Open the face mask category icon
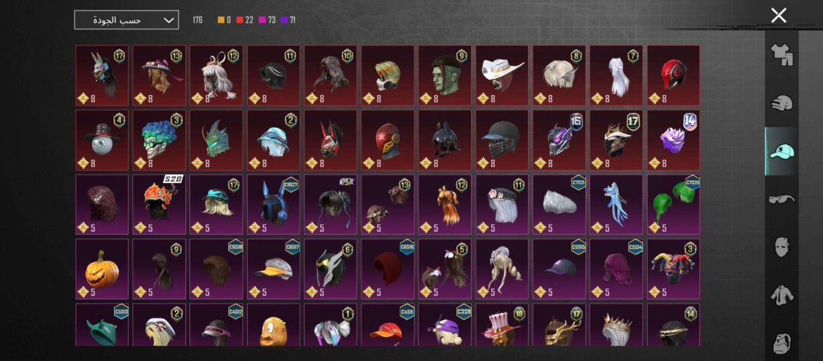The width and height of the screenshot is (823, 361). click(x=782, y=247)
